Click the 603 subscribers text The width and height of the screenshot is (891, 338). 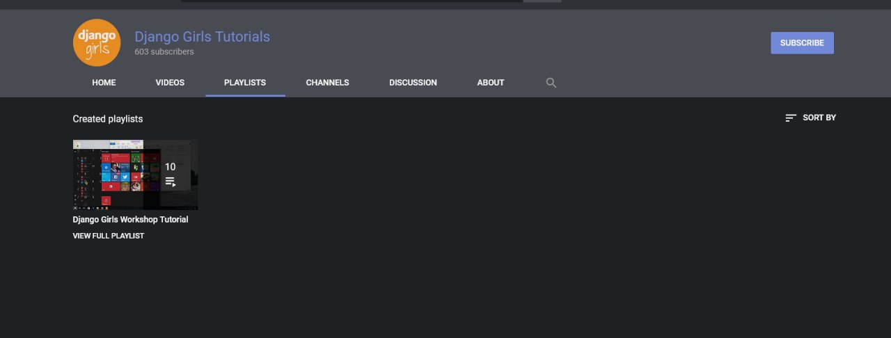pos(164,52)
